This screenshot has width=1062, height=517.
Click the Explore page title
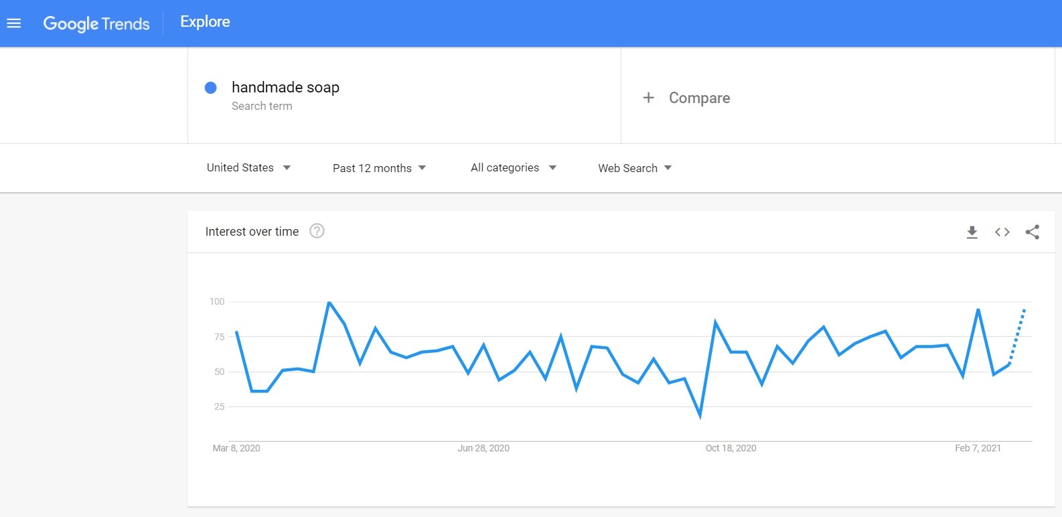coord(205,22)
